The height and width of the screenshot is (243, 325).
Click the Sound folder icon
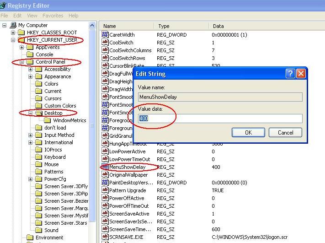click(x=38, y=230)
